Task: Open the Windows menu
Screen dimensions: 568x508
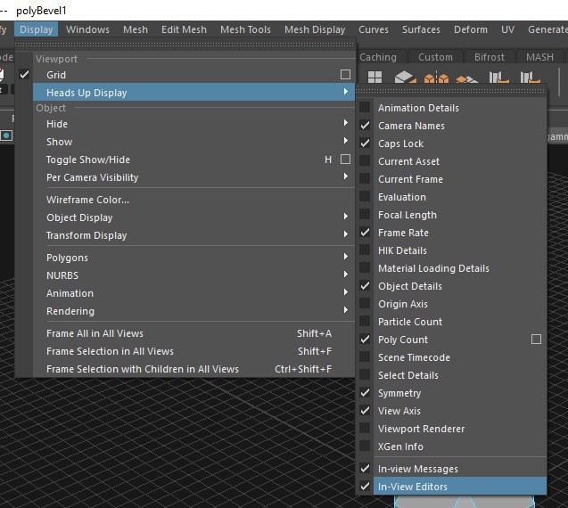Action: coord(87,29)
